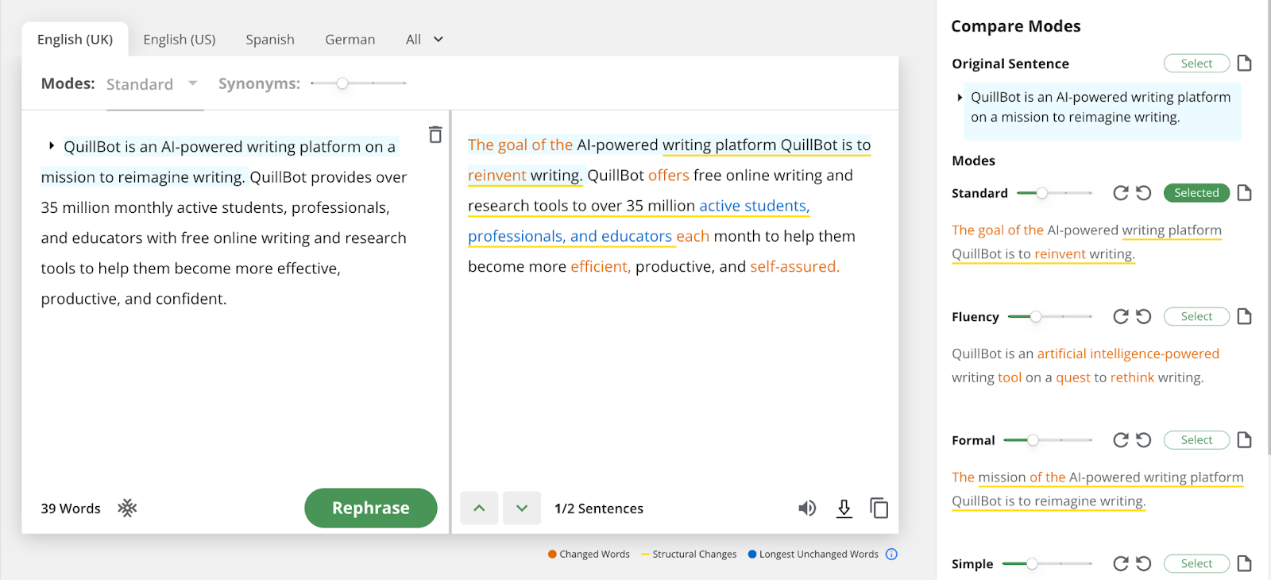Go to next sentence with down arrow
Viewport: 1271px width, 580px height.
(x=522, y=508)
